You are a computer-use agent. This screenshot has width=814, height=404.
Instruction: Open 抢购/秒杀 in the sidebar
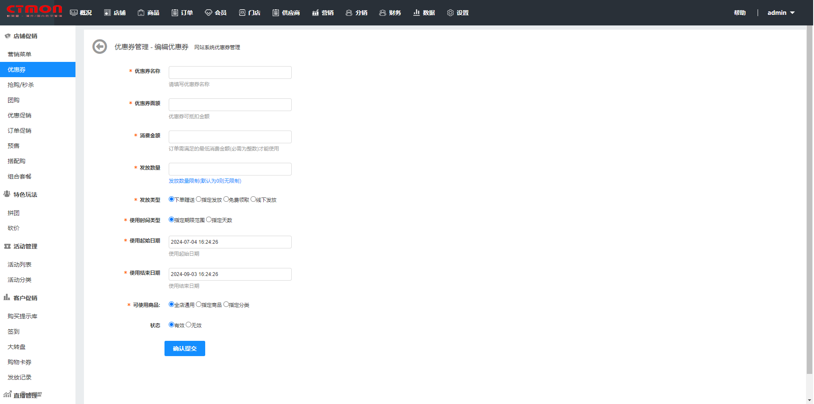[21, 85]
